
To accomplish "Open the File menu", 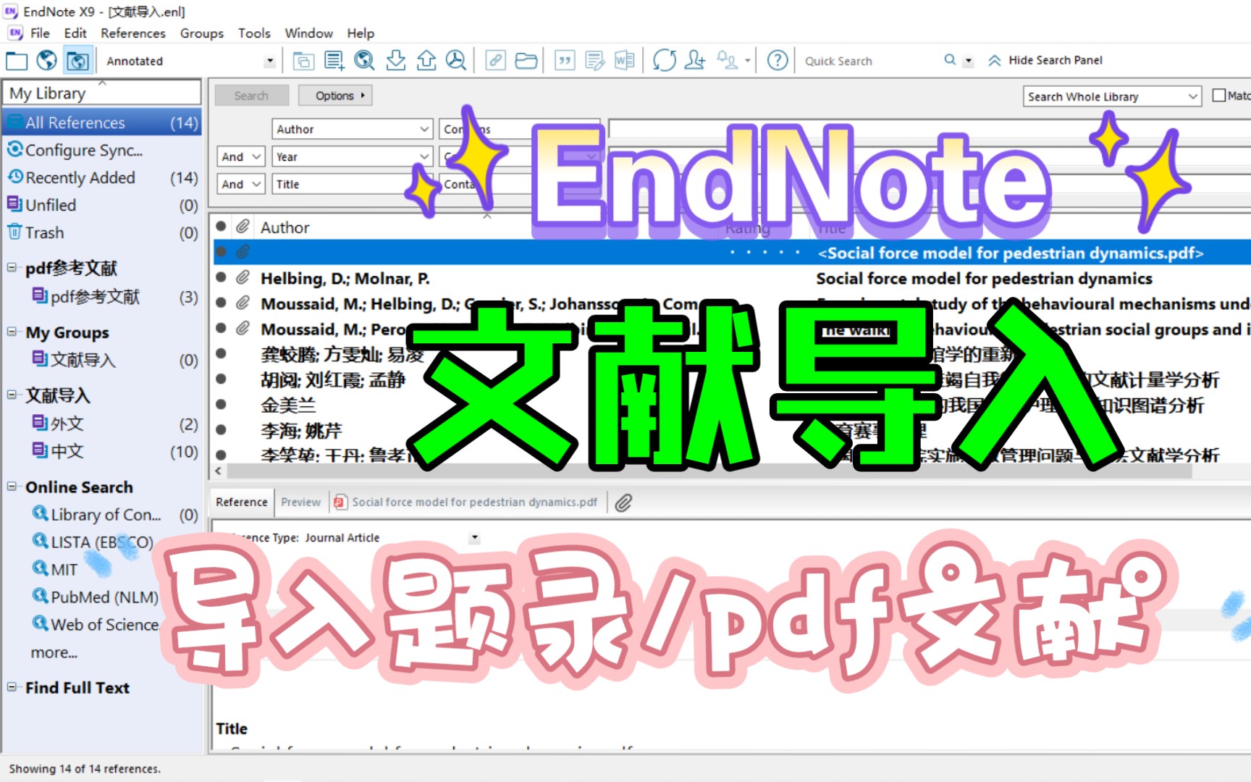I will coord(40,33).
